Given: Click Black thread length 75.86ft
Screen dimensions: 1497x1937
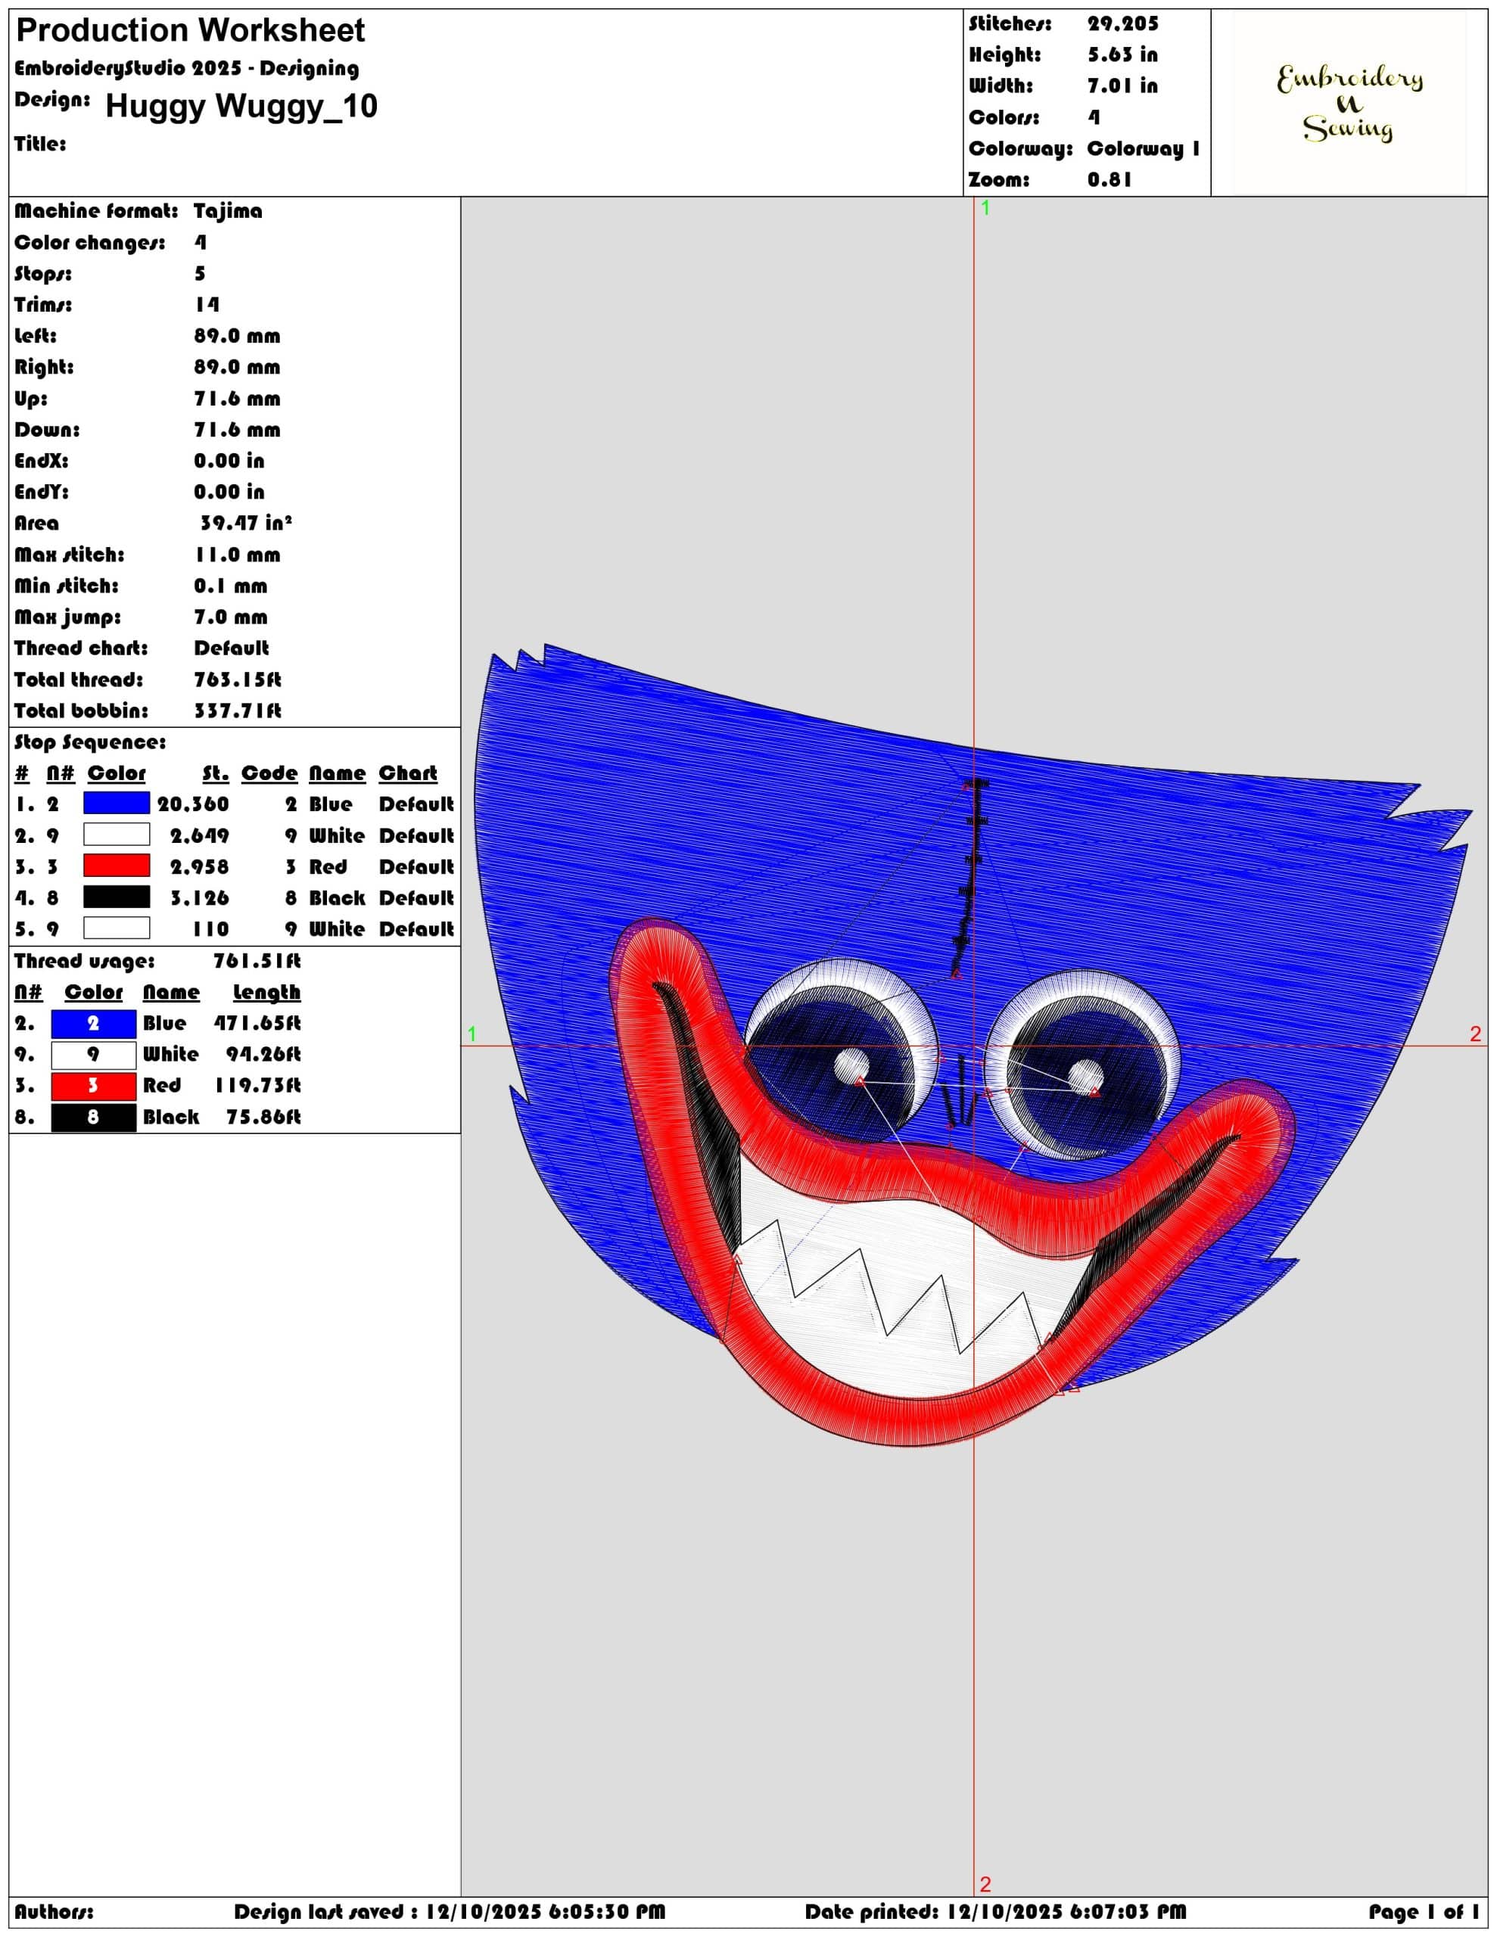Looking at the screenshot, I should click(x=263, y=1117).
